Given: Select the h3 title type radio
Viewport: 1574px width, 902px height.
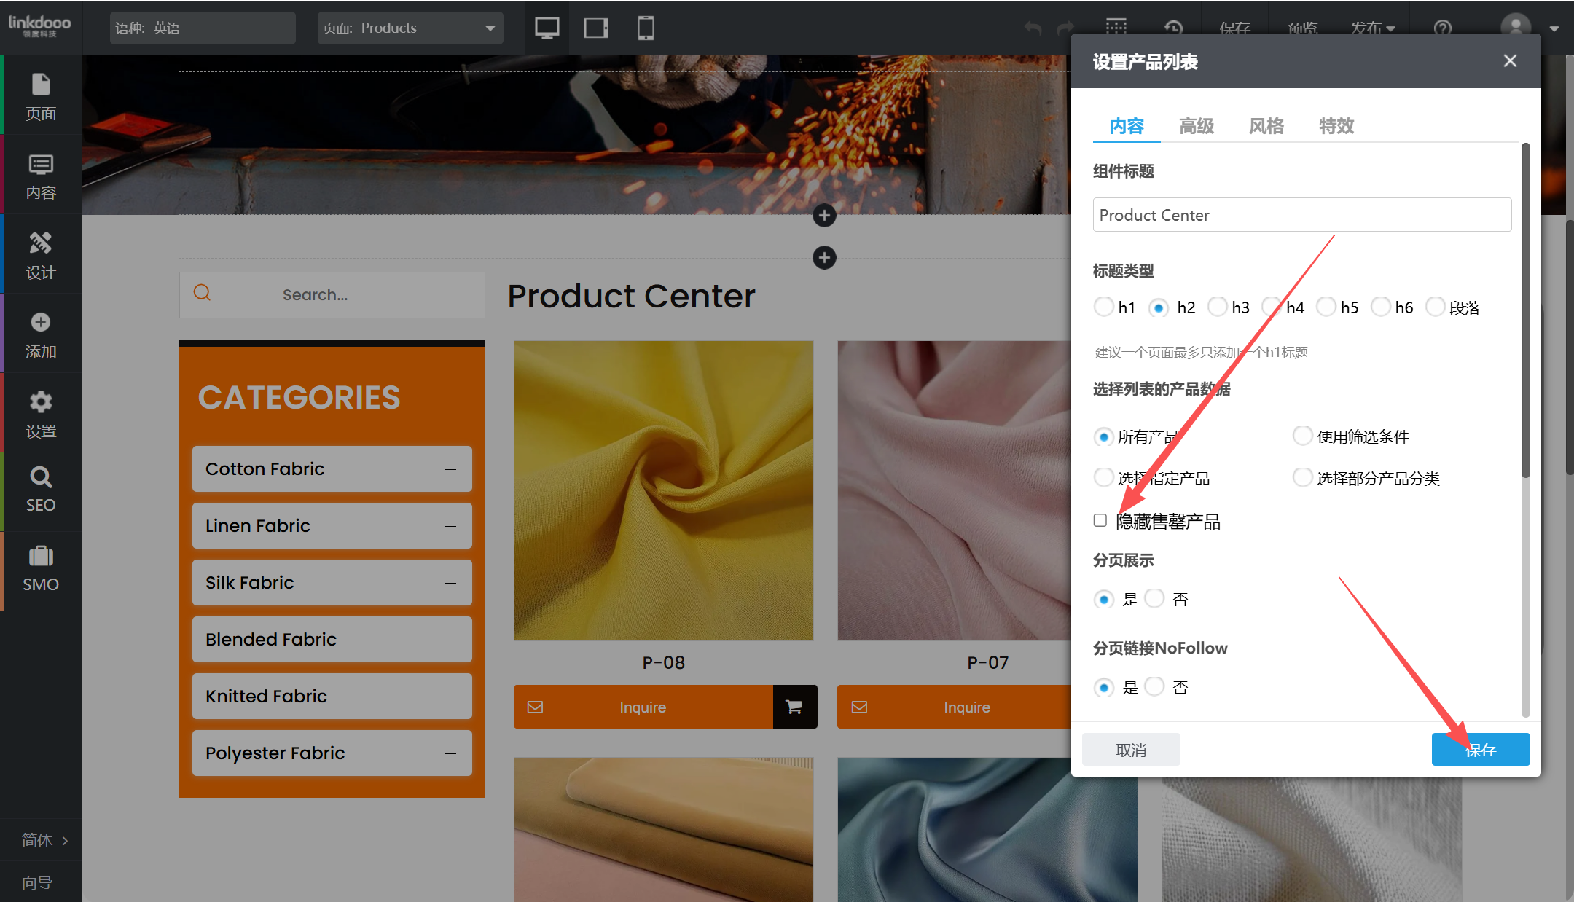Looking at the screenshot, I should point(1218,307).
